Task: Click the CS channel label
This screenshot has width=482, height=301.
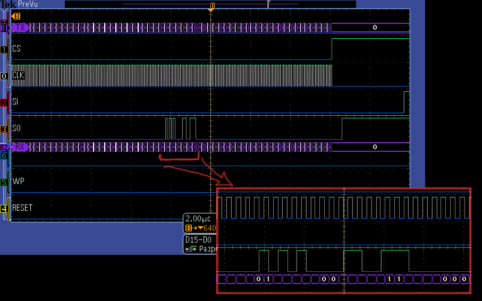Action: [16, 48]
